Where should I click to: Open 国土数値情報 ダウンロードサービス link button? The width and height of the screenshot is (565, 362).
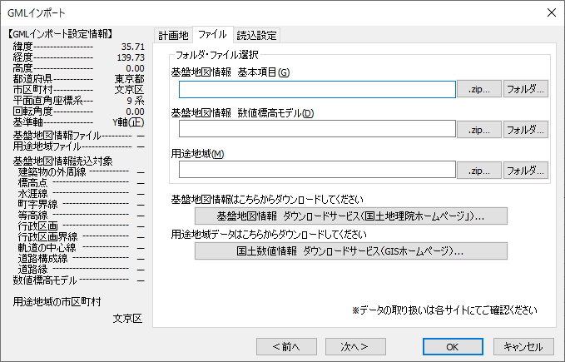pyautogui.click(x=349, y=250)
